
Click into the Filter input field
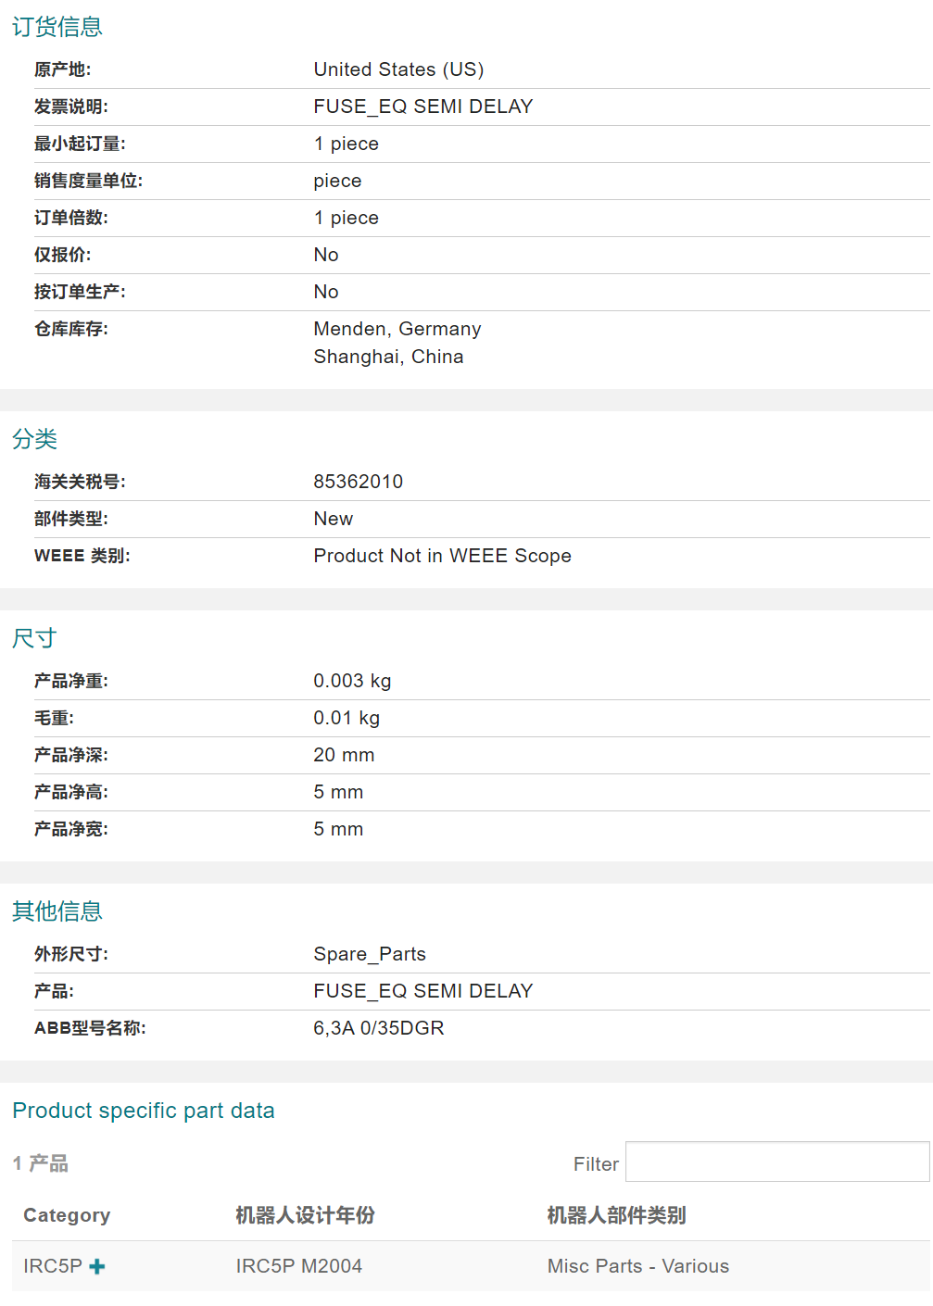[x=776, y=1162]
